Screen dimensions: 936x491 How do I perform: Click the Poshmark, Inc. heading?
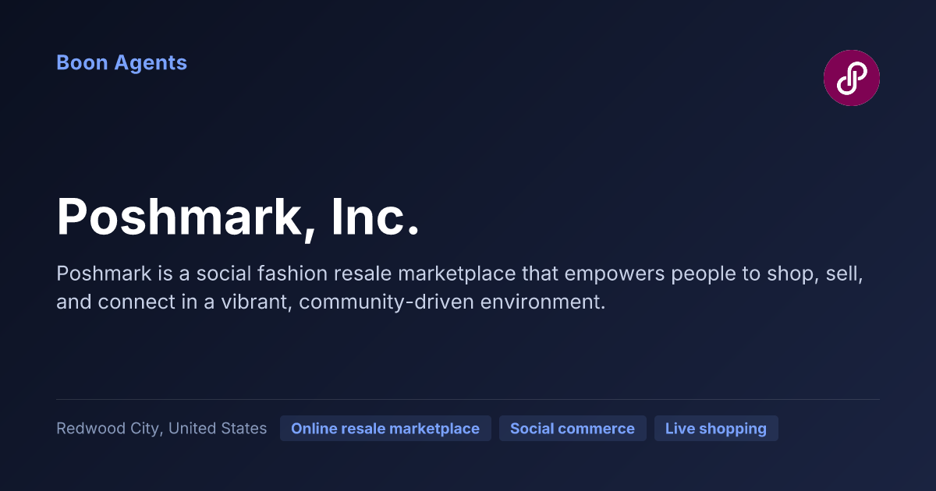tap(239, 217)
